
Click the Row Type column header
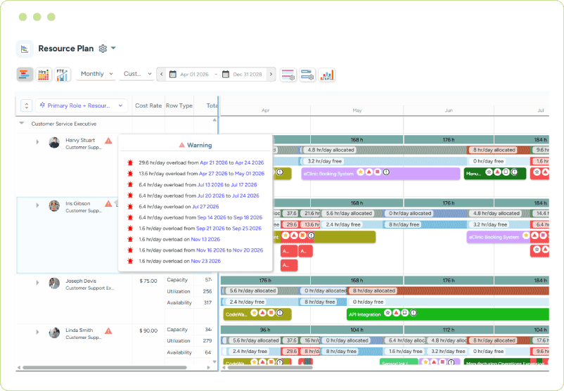(x=179, y=105)
